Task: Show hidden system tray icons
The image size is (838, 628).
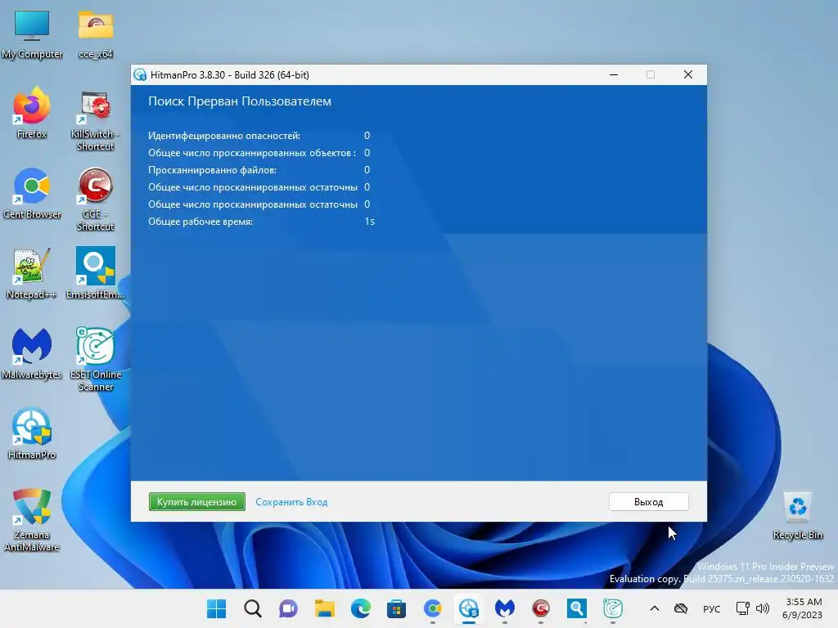Action: 654,608
